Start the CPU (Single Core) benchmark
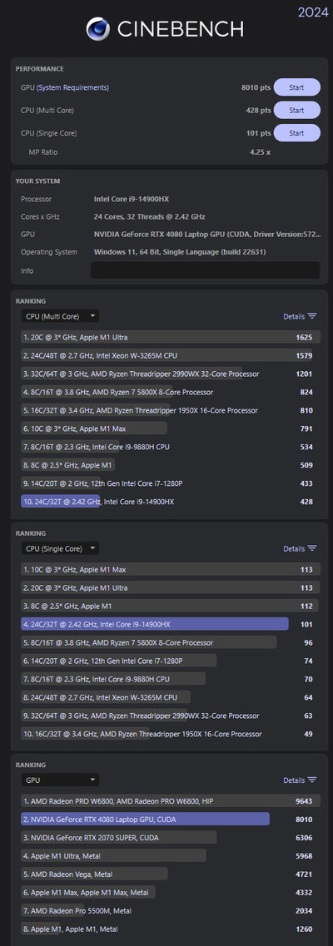Screen dimensions: 333x946 pos(297,133)
